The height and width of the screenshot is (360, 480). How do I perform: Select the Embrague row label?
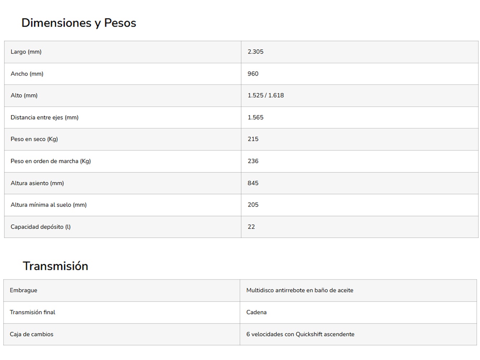coord(23,290)
